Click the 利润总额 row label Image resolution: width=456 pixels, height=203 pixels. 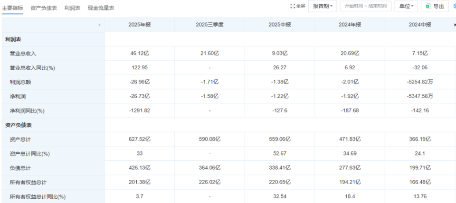click(x=20, y=82)
